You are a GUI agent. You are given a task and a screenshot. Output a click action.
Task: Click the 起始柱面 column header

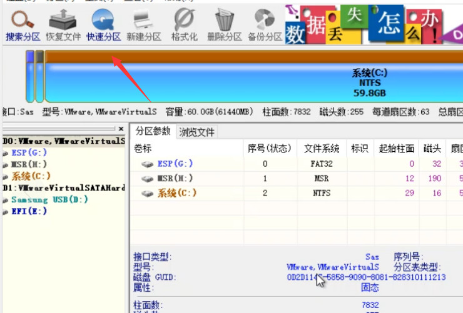[396, 148]
